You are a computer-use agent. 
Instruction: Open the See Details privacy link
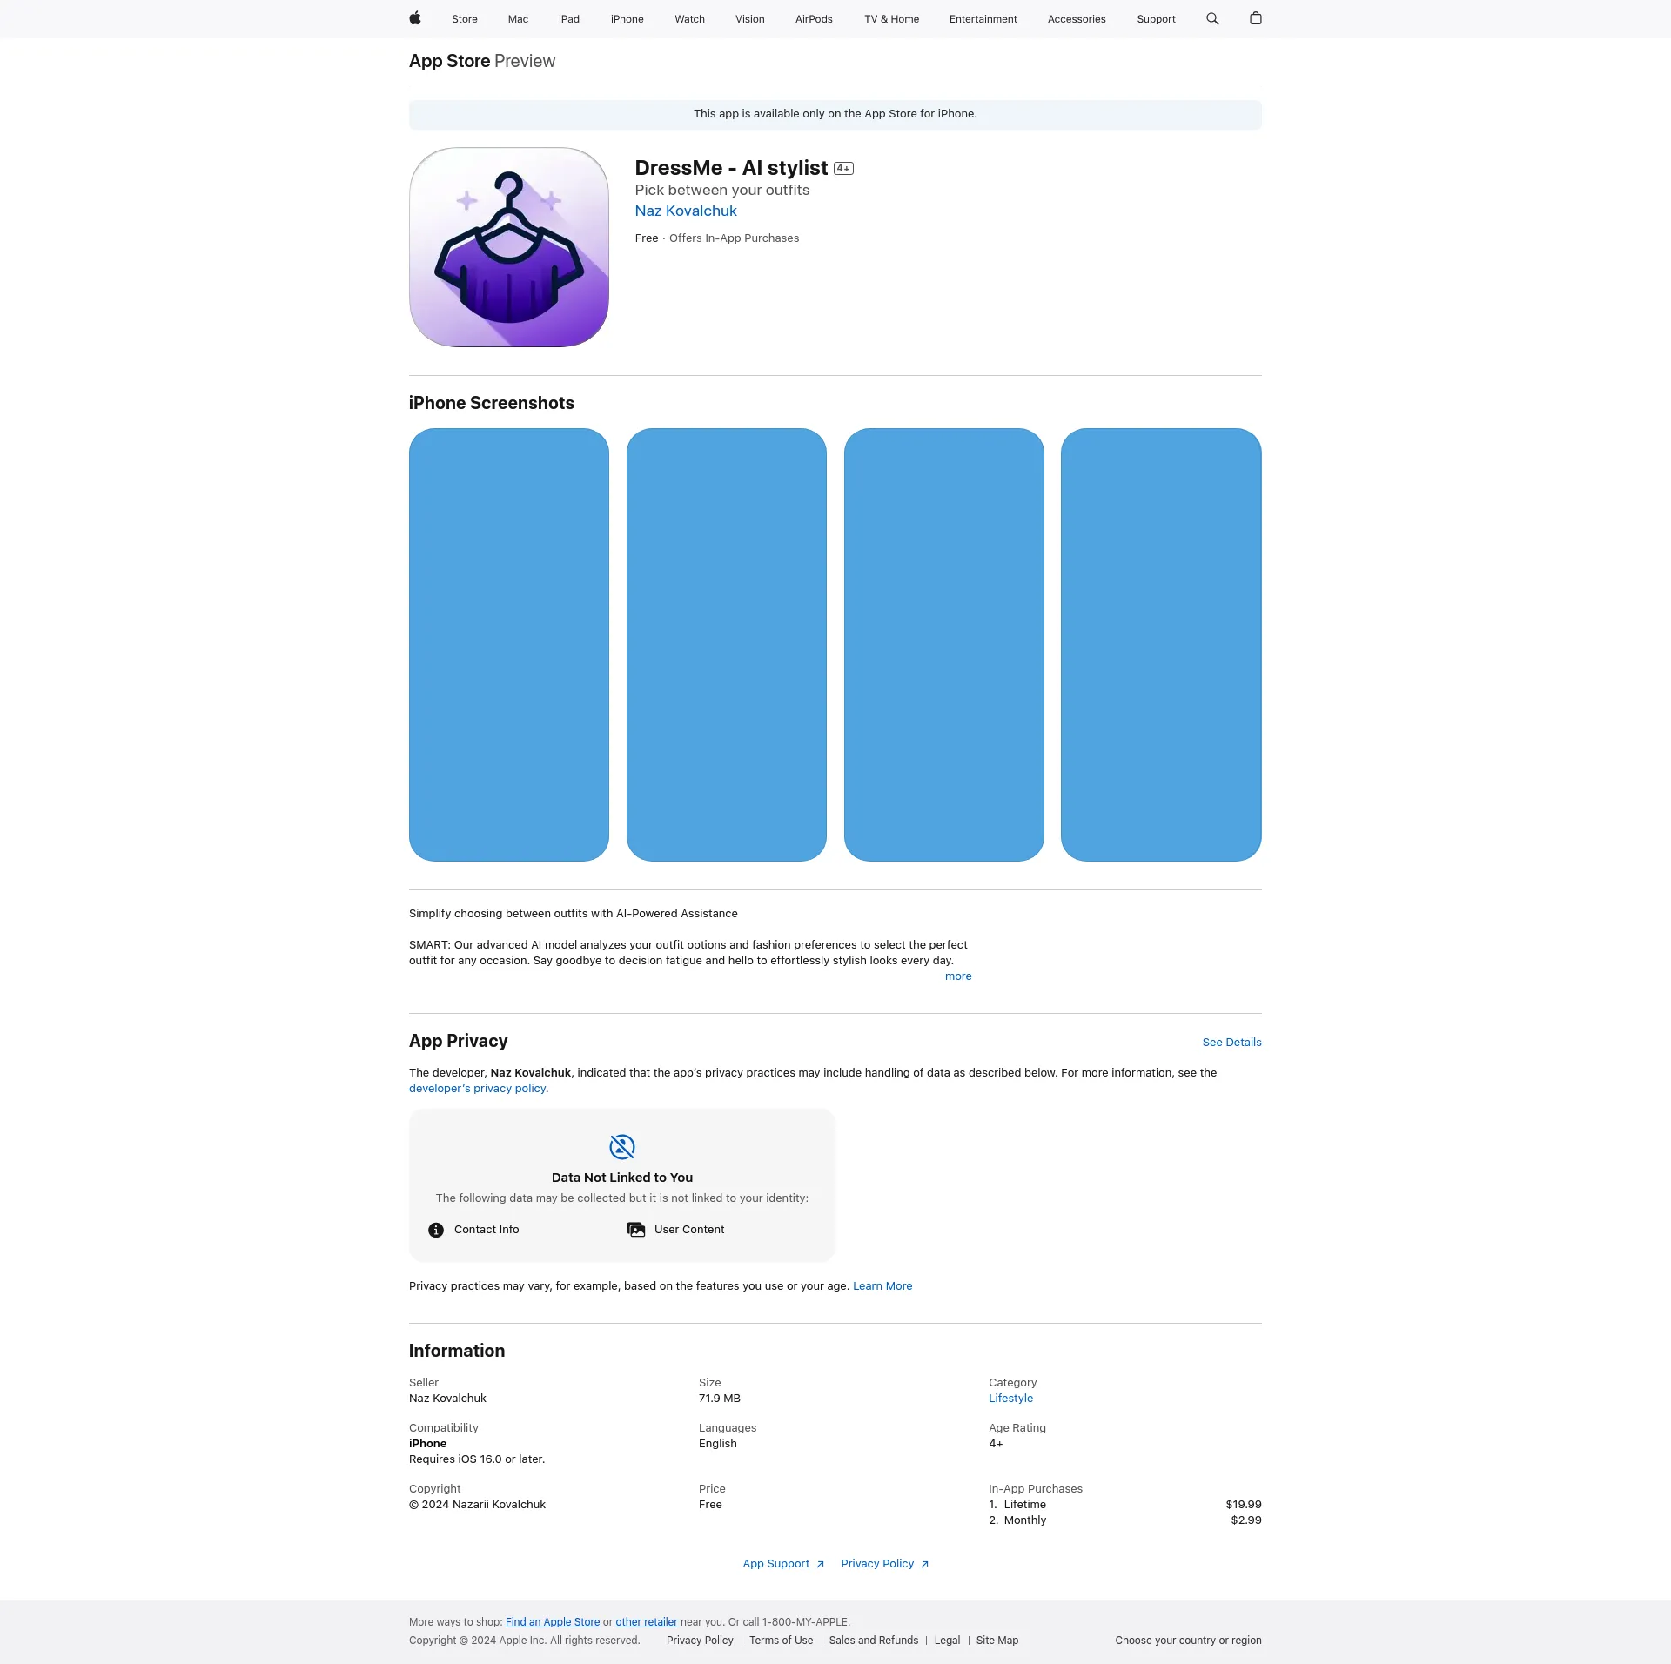[1231, 1043]
